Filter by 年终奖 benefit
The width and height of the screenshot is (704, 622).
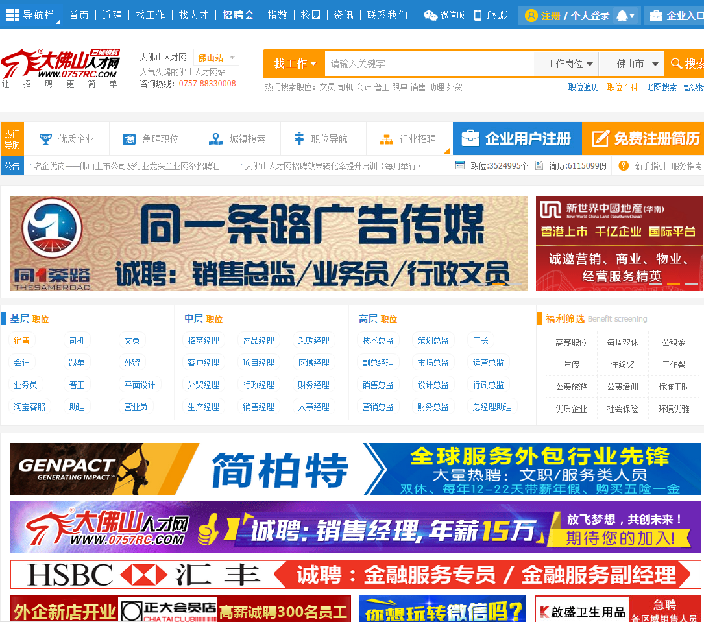tap(622, 365)
